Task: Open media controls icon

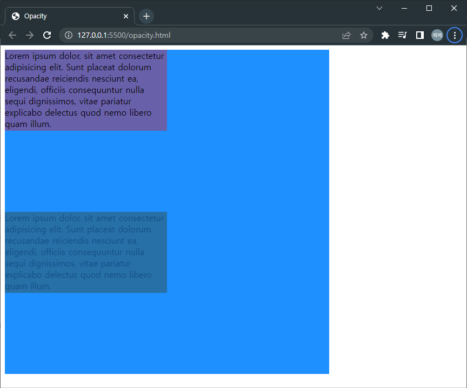Action: (402, 36)
